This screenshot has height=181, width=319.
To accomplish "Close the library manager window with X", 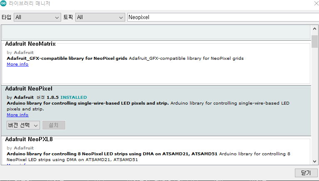I will coord(317,3).
